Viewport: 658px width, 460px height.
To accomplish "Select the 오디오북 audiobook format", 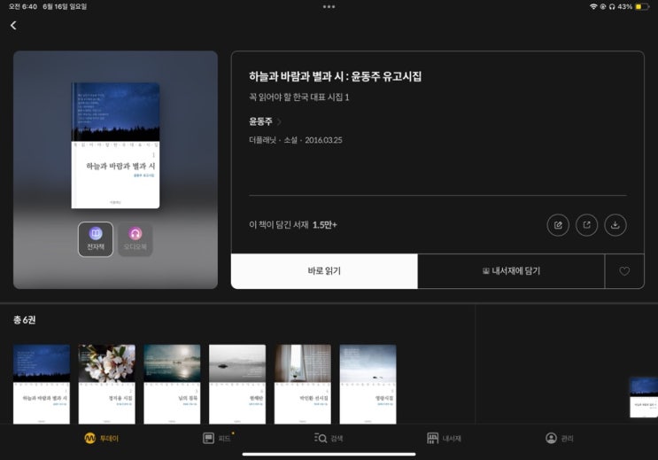I will (x=135, y=239).
